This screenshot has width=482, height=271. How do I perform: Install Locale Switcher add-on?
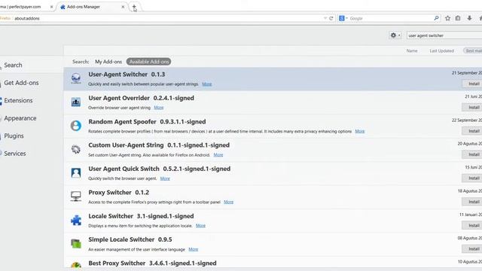click(472, 226)
